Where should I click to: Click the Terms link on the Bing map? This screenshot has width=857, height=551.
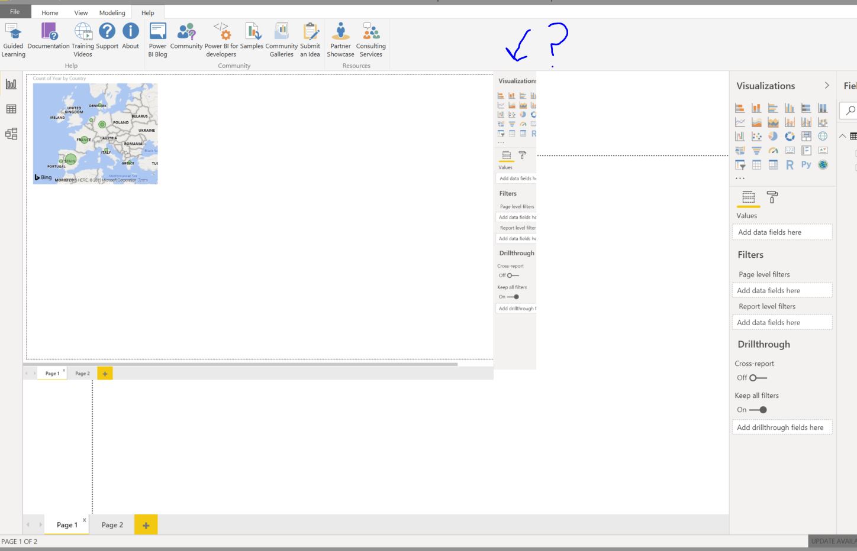[x=143, y=180]
